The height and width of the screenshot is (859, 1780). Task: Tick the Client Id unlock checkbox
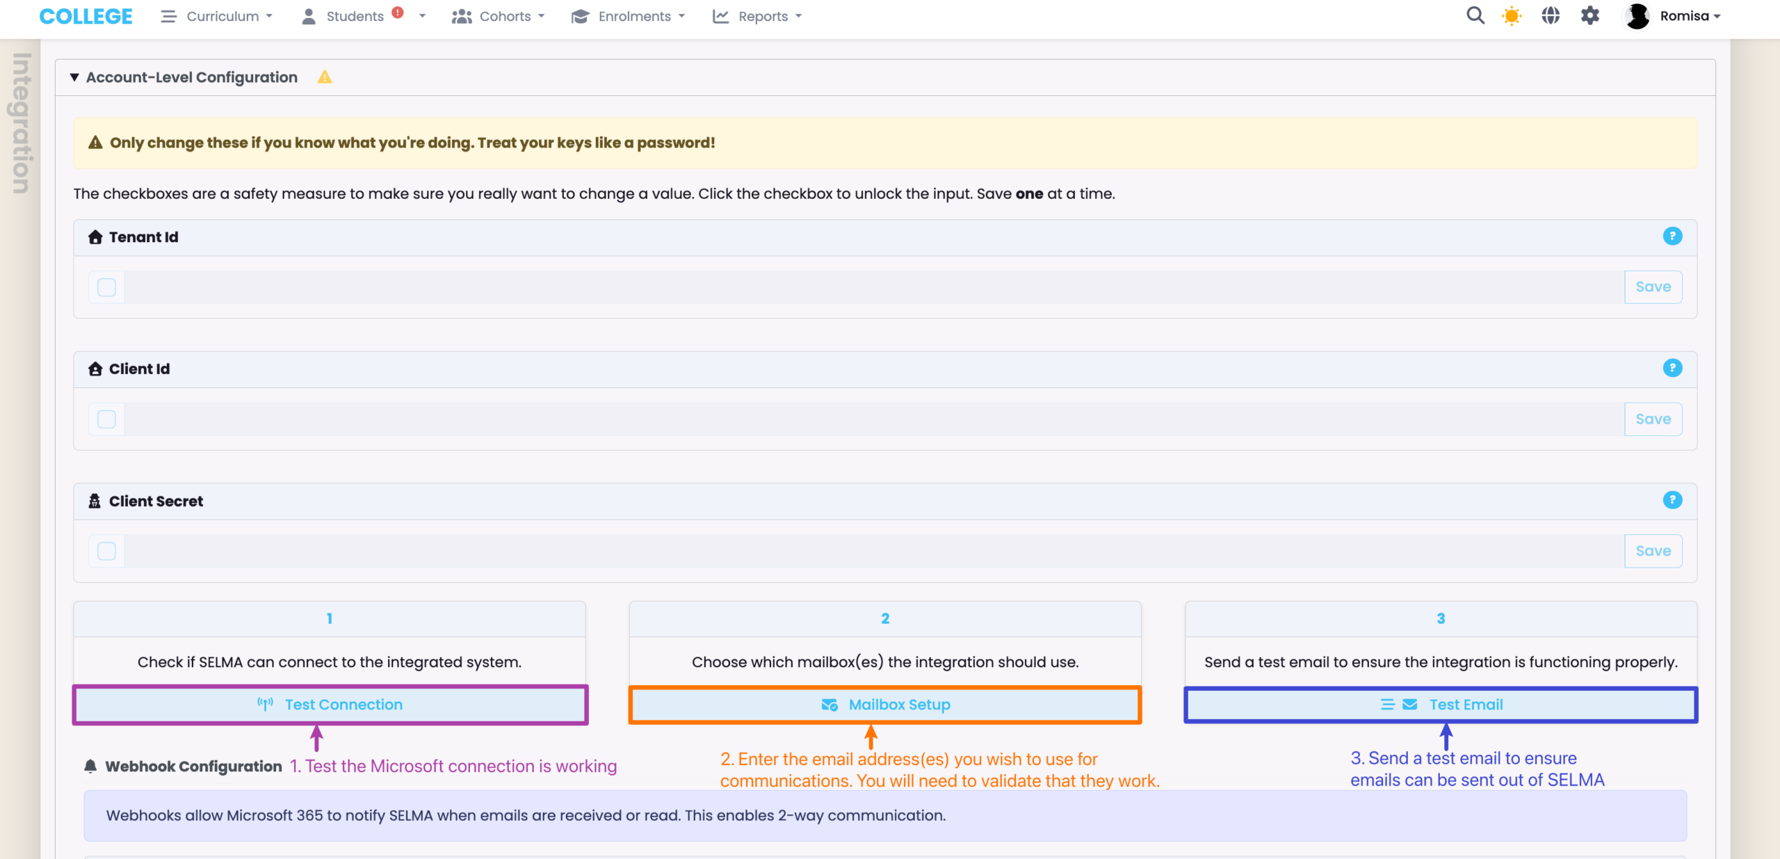click(x=106, y=419)
